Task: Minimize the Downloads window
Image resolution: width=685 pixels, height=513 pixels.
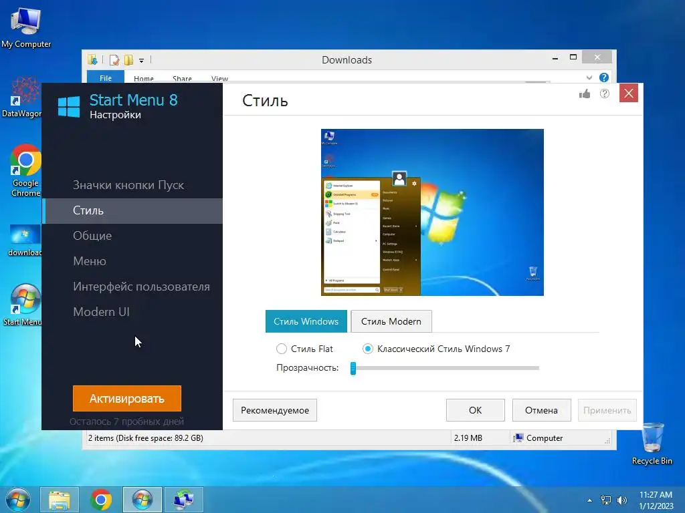Action: [555, 58]
